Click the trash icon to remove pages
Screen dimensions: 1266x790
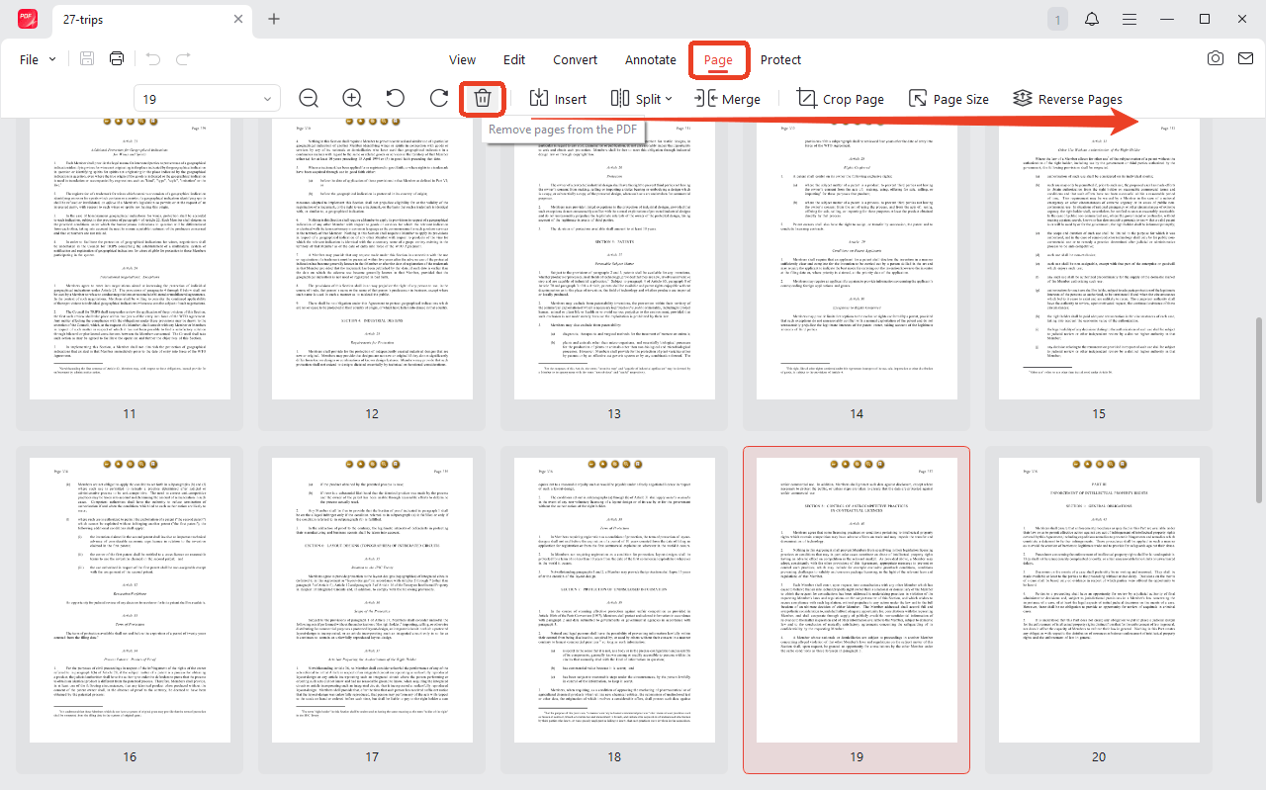tap(483, 99)
